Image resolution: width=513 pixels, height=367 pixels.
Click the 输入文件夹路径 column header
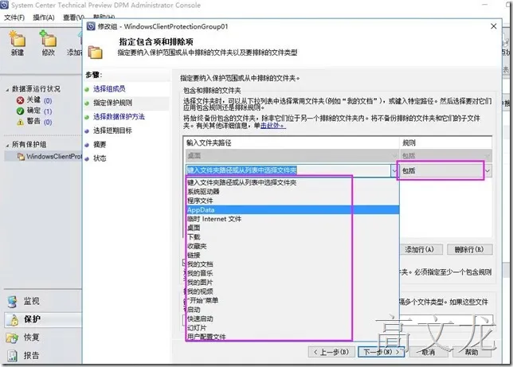(x=292, y=143)
